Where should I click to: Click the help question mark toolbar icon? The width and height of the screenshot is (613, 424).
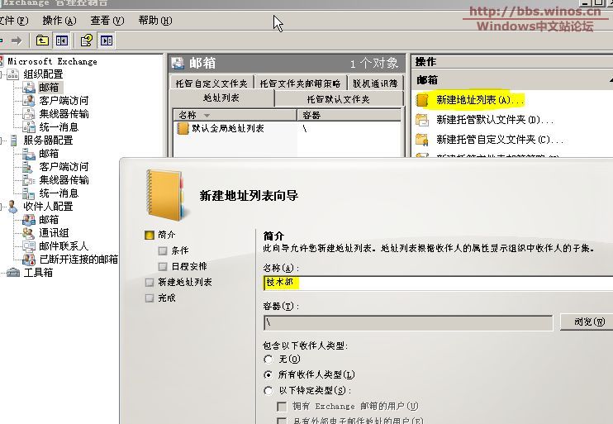pos(86,40)
